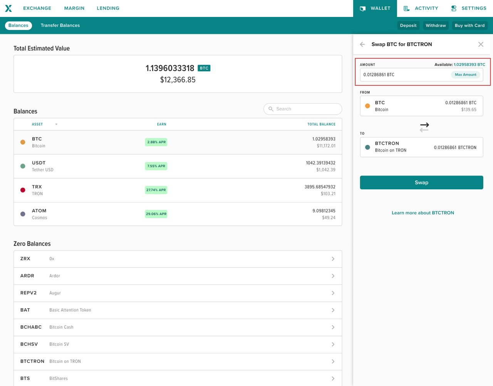Click the BTCTRON coin icon in the To box
The image size is (493, 386).
pos(367,147)
